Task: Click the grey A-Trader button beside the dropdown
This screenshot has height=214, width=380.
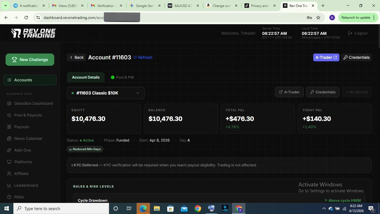Action: pos(289,92)
